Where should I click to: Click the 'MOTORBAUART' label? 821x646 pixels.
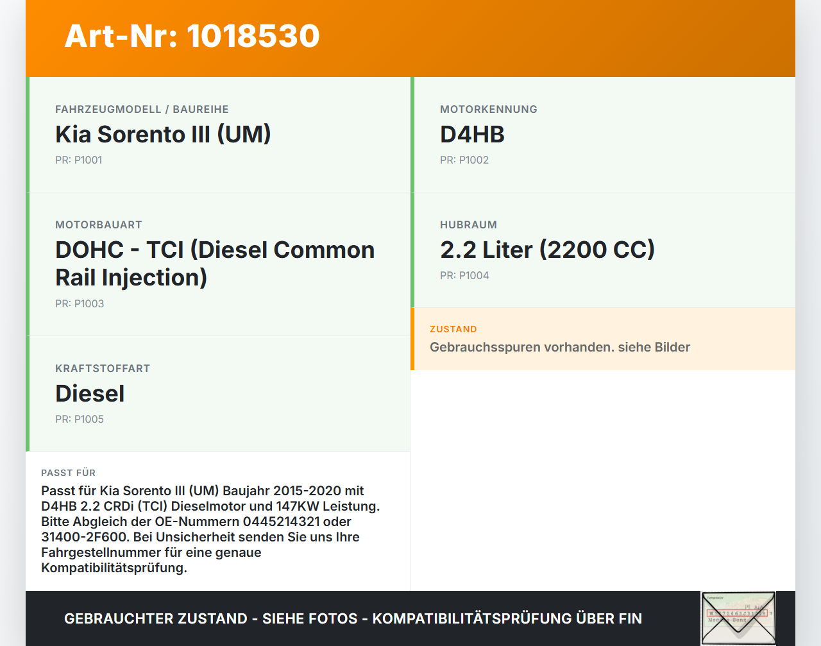(99, 225)
